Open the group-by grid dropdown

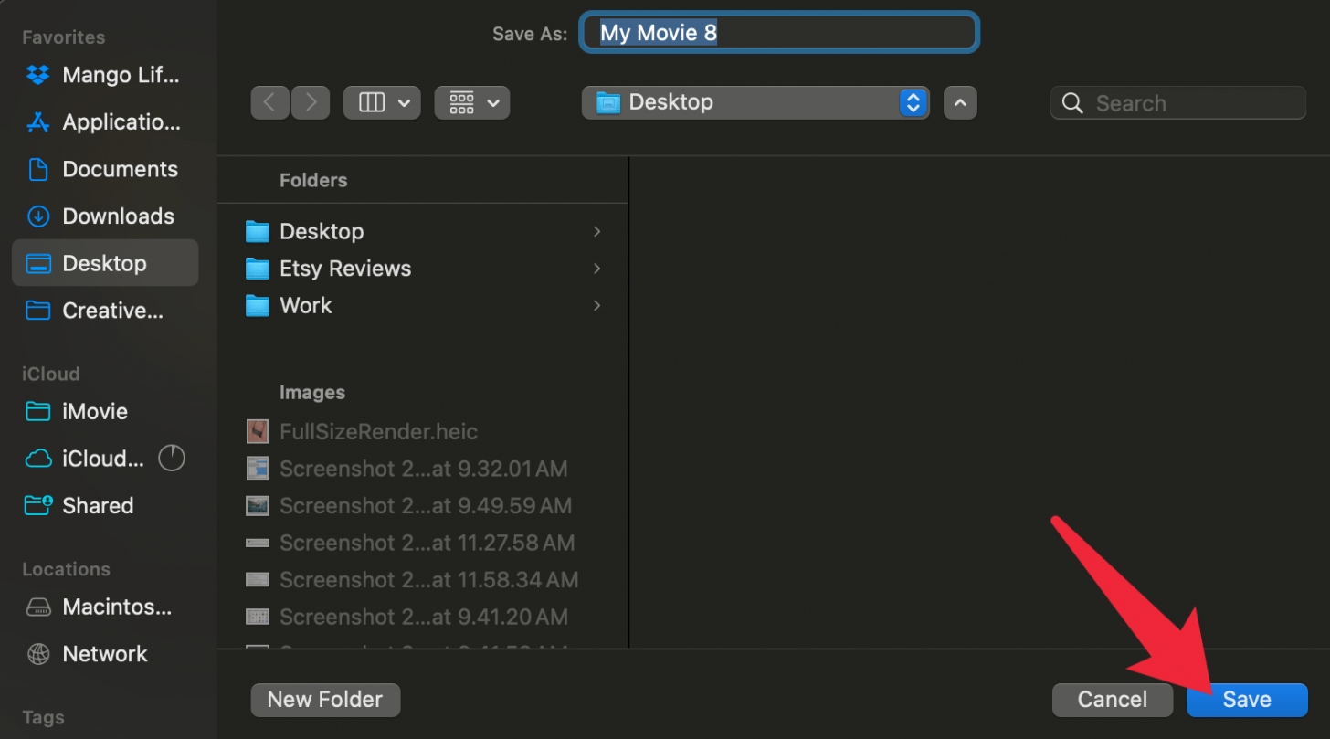point(472,103)
